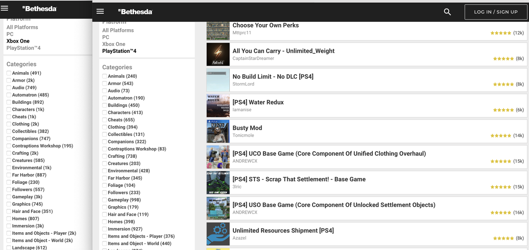This screenshot has width=529, height=250.
Task: Check Cheats (1k) in the left window
Action: [9, 117]
